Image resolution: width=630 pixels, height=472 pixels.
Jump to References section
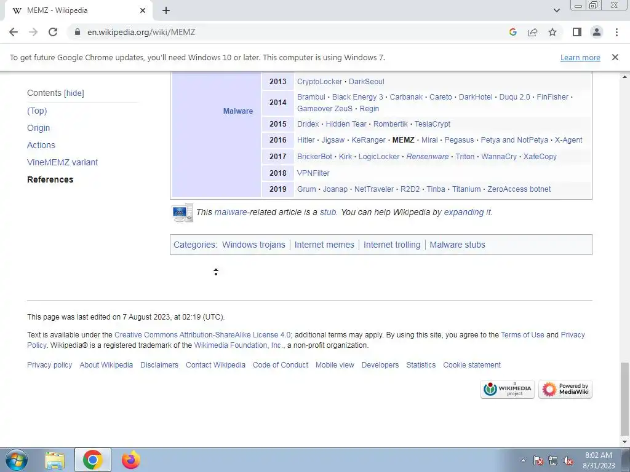click(50, 180)
